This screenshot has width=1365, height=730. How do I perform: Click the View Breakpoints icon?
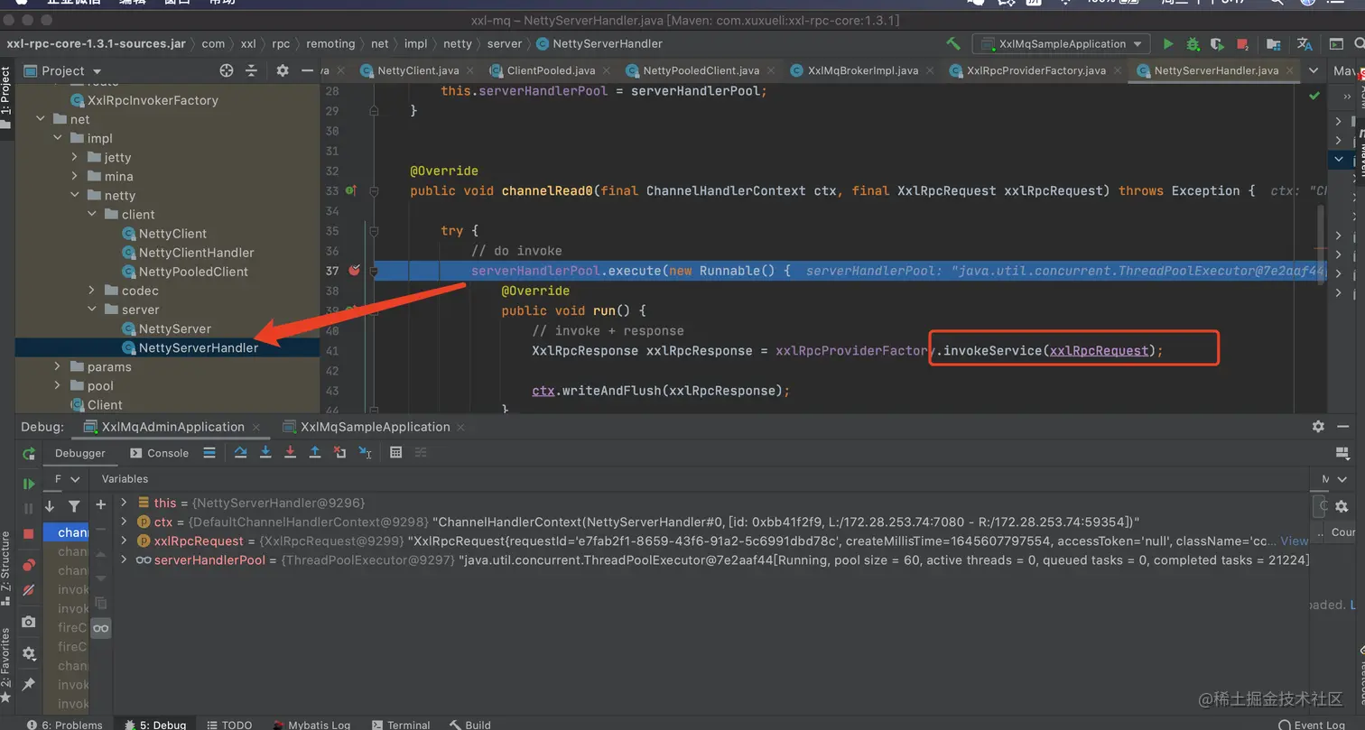(28, 566)
